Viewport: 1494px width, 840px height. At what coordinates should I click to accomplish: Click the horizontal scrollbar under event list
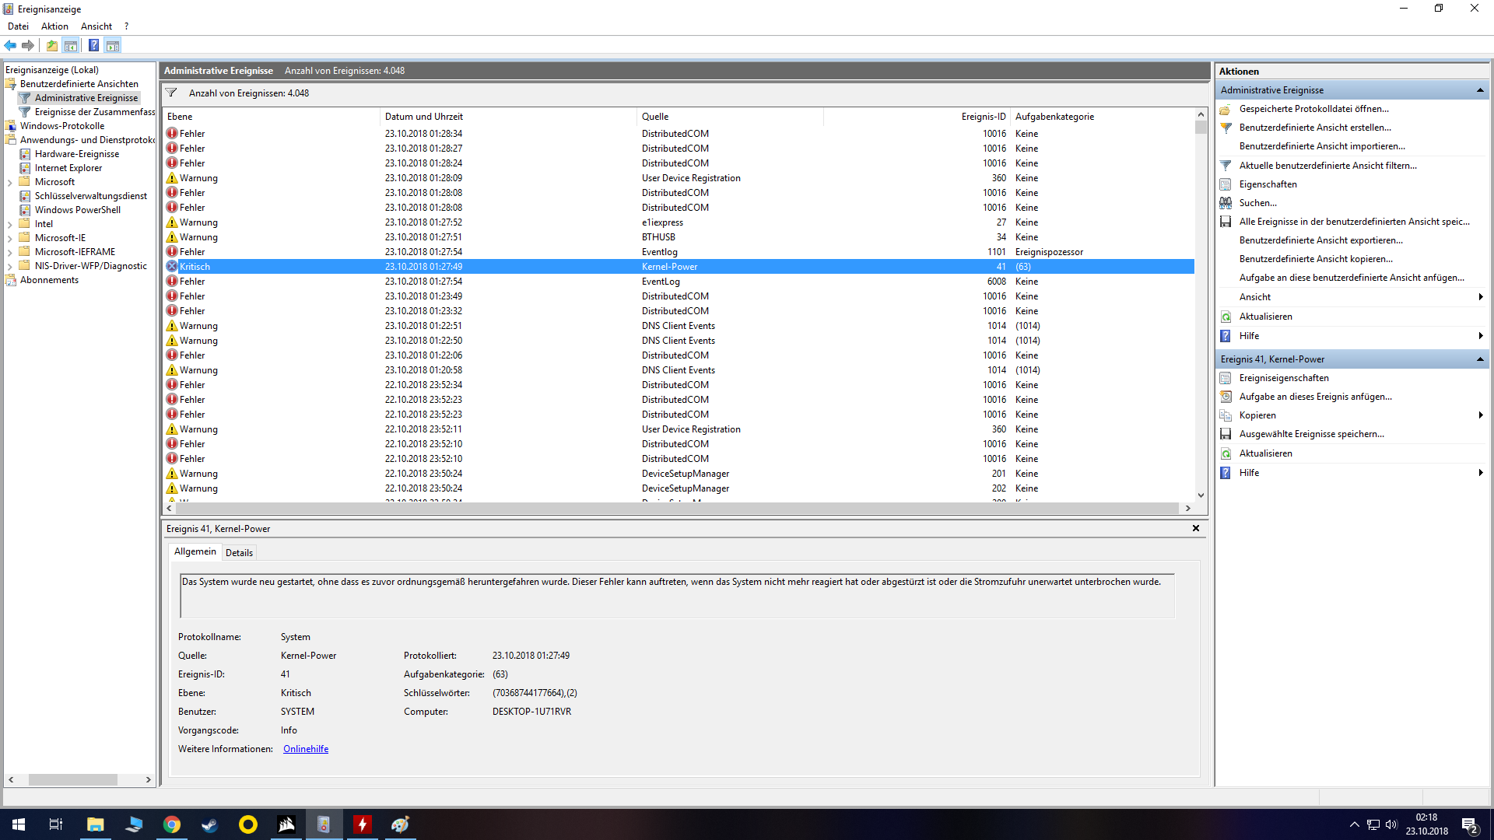tap(675, 508)
